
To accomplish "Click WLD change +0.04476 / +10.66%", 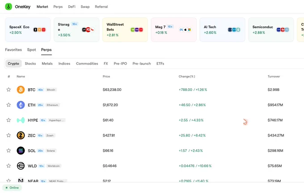I will (195, 166).
